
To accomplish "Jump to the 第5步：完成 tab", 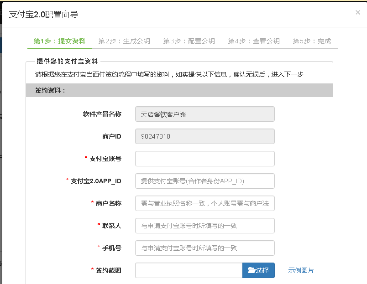I will pyautogui.click(x=312, y=41).
